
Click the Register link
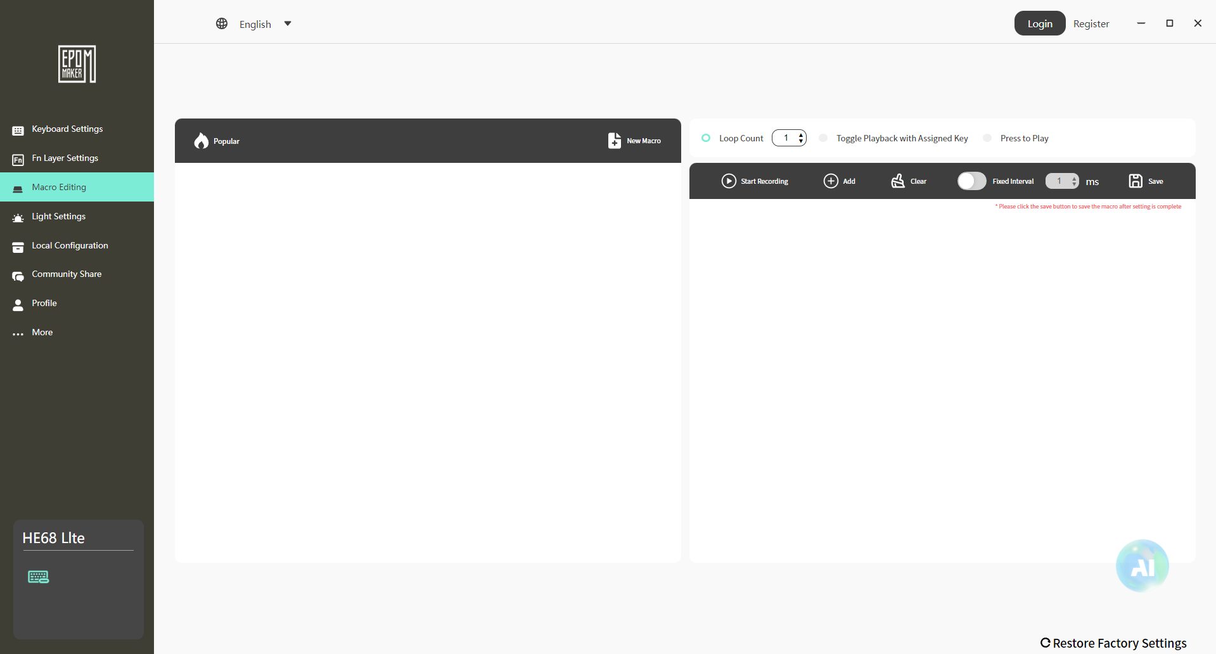click(1091, 24)
